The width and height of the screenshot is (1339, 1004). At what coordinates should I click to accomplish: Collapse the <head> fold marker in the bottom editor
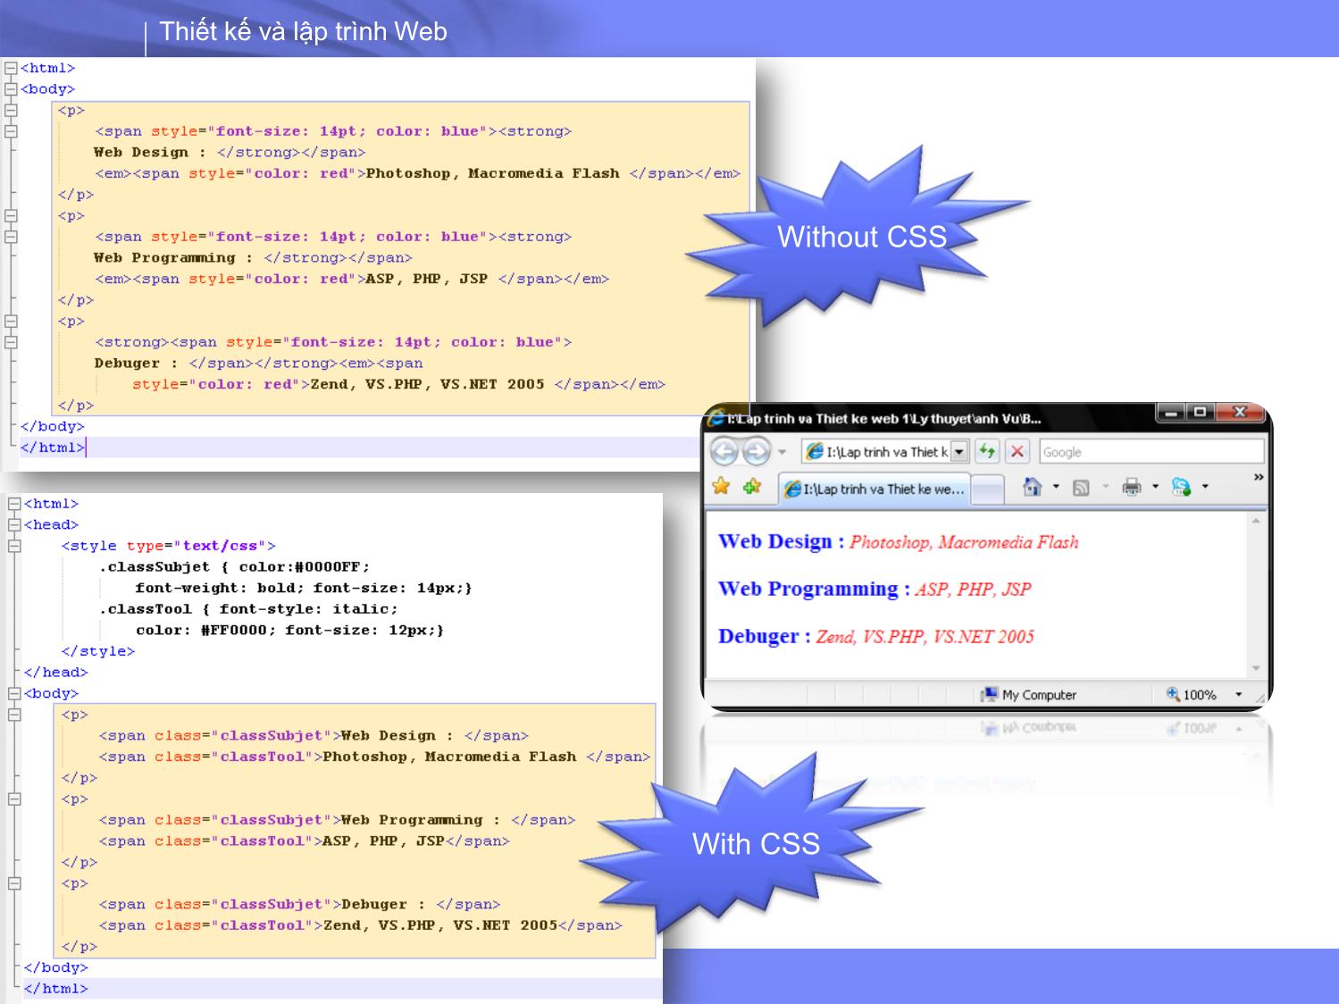coord(14,525)
